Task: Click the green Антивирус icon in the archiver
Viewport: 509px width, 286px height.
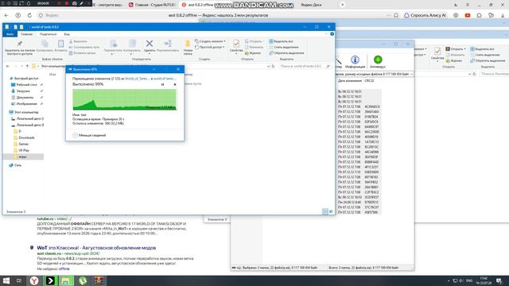Action: click(x=378, y=62)
